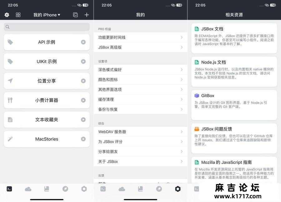Run the 位置分享 script play button
This screenshot has height=202, width=281.
(x=83, y=81)
